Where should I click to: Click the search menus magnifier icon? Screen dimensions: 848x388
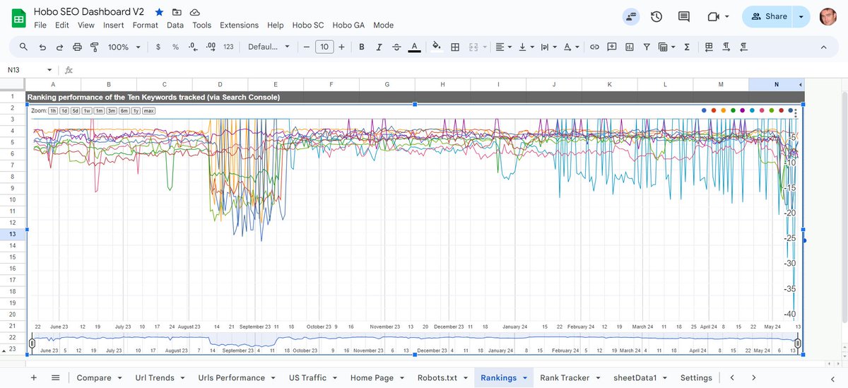pyautogui.click(x=23, y=47)
